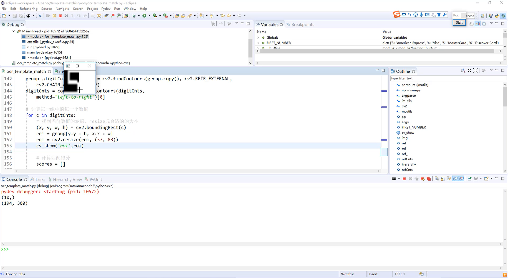Switch to the Breakpoints tab
This screenshot has height=278, width=508.
pos(300,24)
